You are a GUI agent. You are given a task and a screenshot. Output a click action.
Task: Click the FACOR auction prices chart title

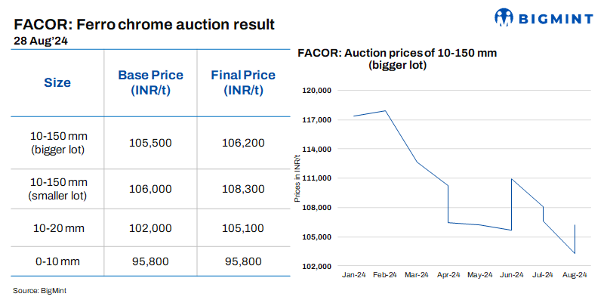[398, 59]
